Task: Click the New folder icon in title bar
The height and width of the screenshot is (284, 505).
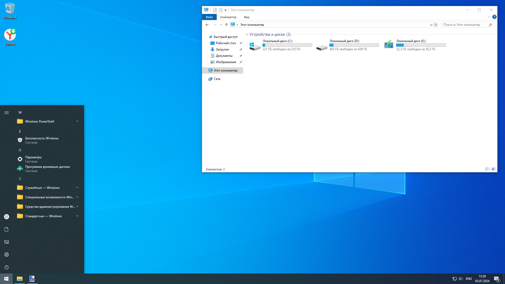Action: pyautogui.click(x=221, y=10)
